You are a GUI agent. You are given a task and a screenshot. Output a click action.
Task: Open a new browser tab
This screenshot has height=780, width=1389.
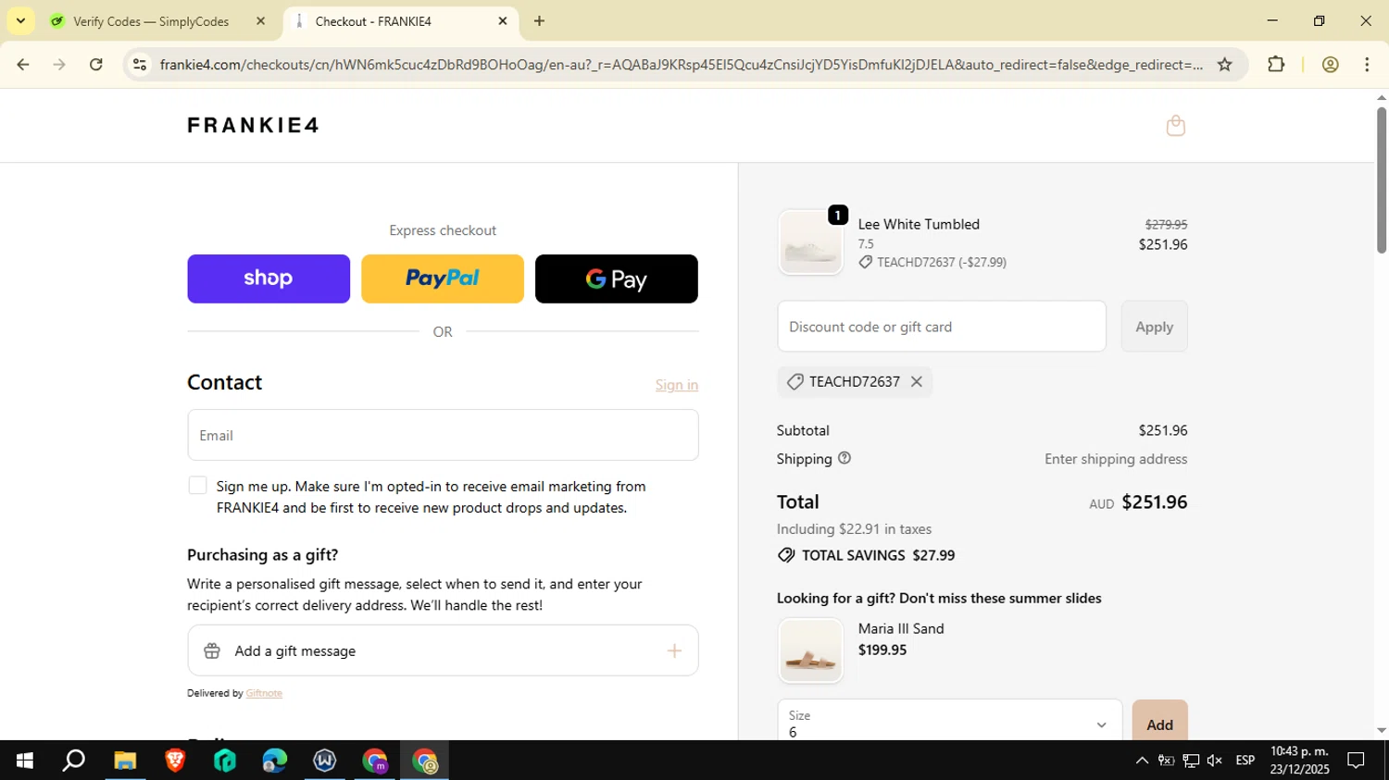click(x=539, y=20)
